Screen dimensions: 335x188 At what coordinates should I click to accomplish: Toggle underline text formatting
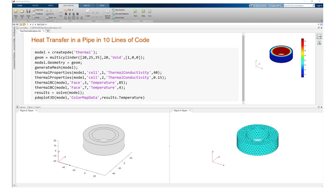pyautogui.click(x=73, y=14)
